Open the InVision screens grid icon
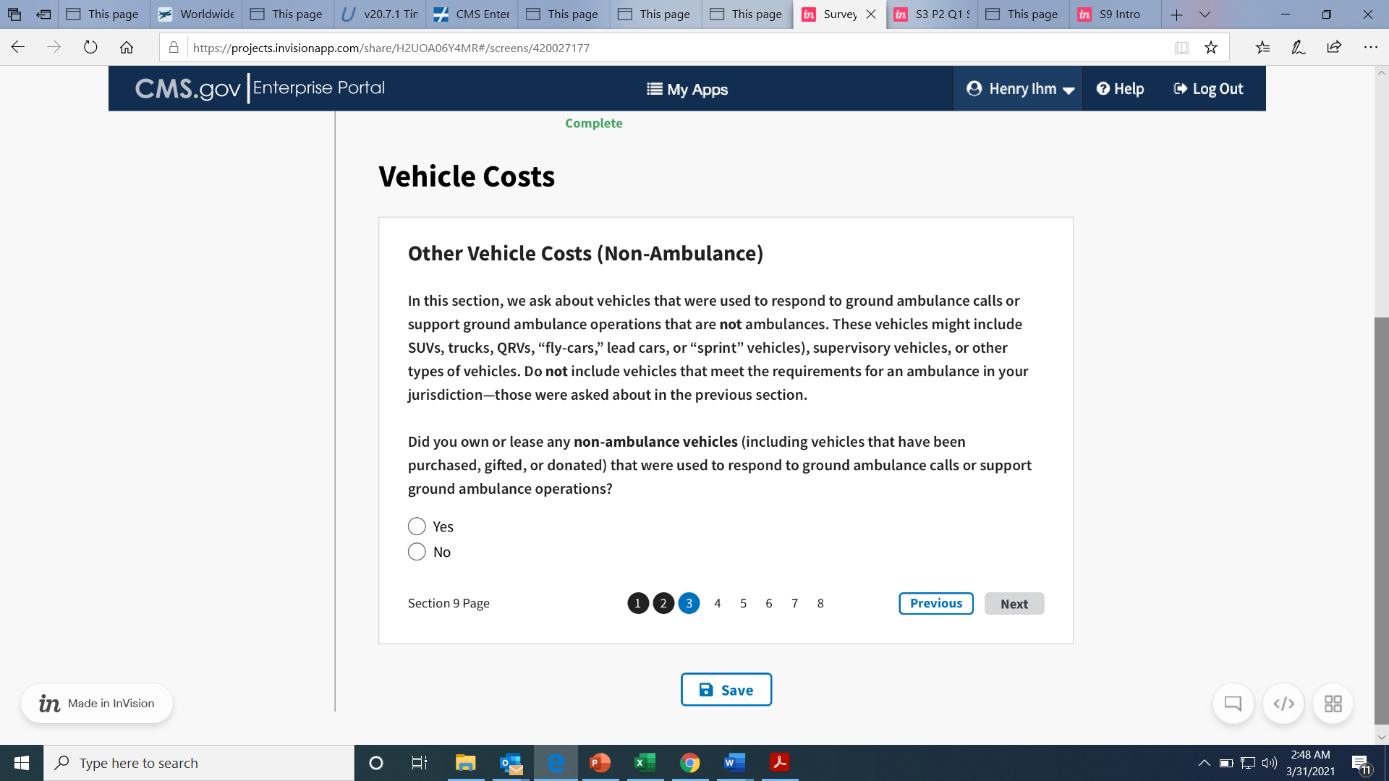1389x781 pixels. point(1333,703)
